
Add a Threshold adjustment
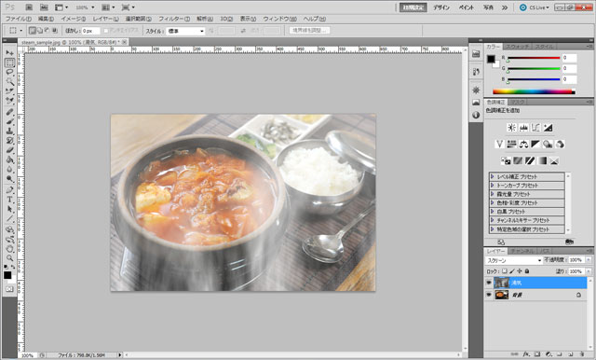pyautogui.click(x=530, y=160)
